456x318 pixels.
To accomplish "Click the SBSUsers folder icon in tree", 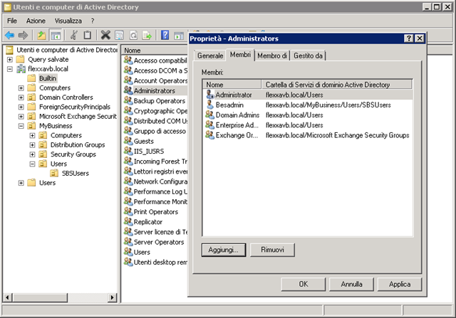I will tap(54, 173).
